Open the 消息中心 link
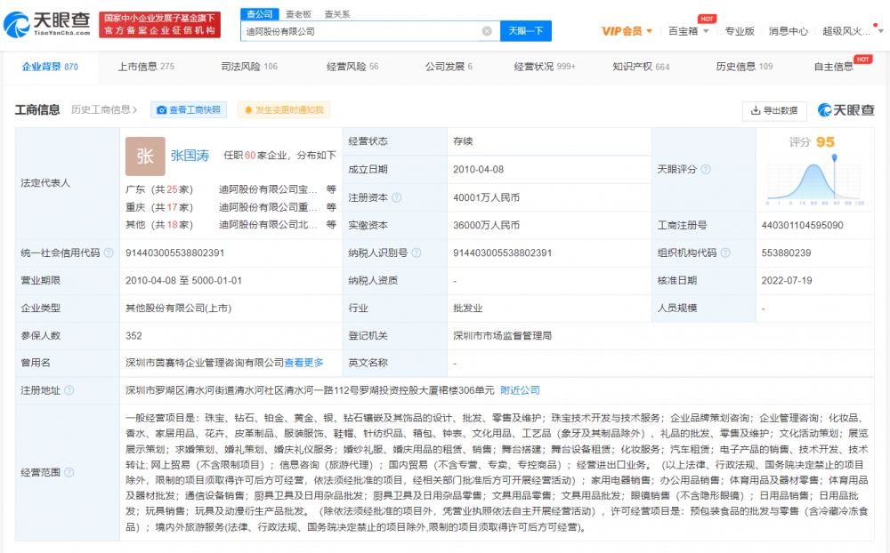This screenshot has height=553, width=890. point(789,31)
